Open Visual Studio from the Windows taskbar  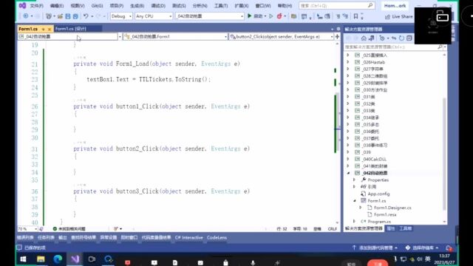75,259
